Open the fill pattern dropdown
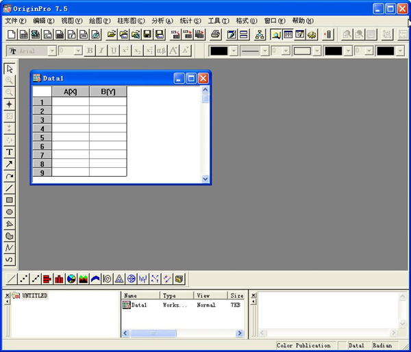The width and height of the screenshot is (411, 352). [x=317, y=51]
